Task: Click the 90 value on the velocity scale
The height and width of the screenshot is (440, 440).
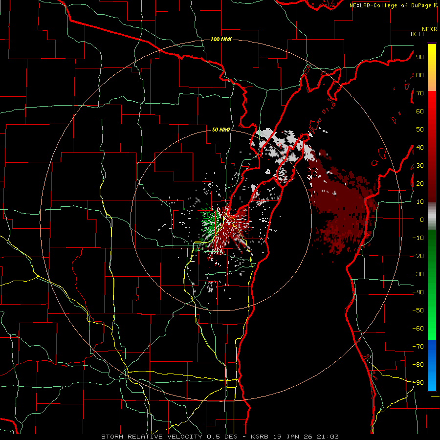Action: click(x=420, y=57)
